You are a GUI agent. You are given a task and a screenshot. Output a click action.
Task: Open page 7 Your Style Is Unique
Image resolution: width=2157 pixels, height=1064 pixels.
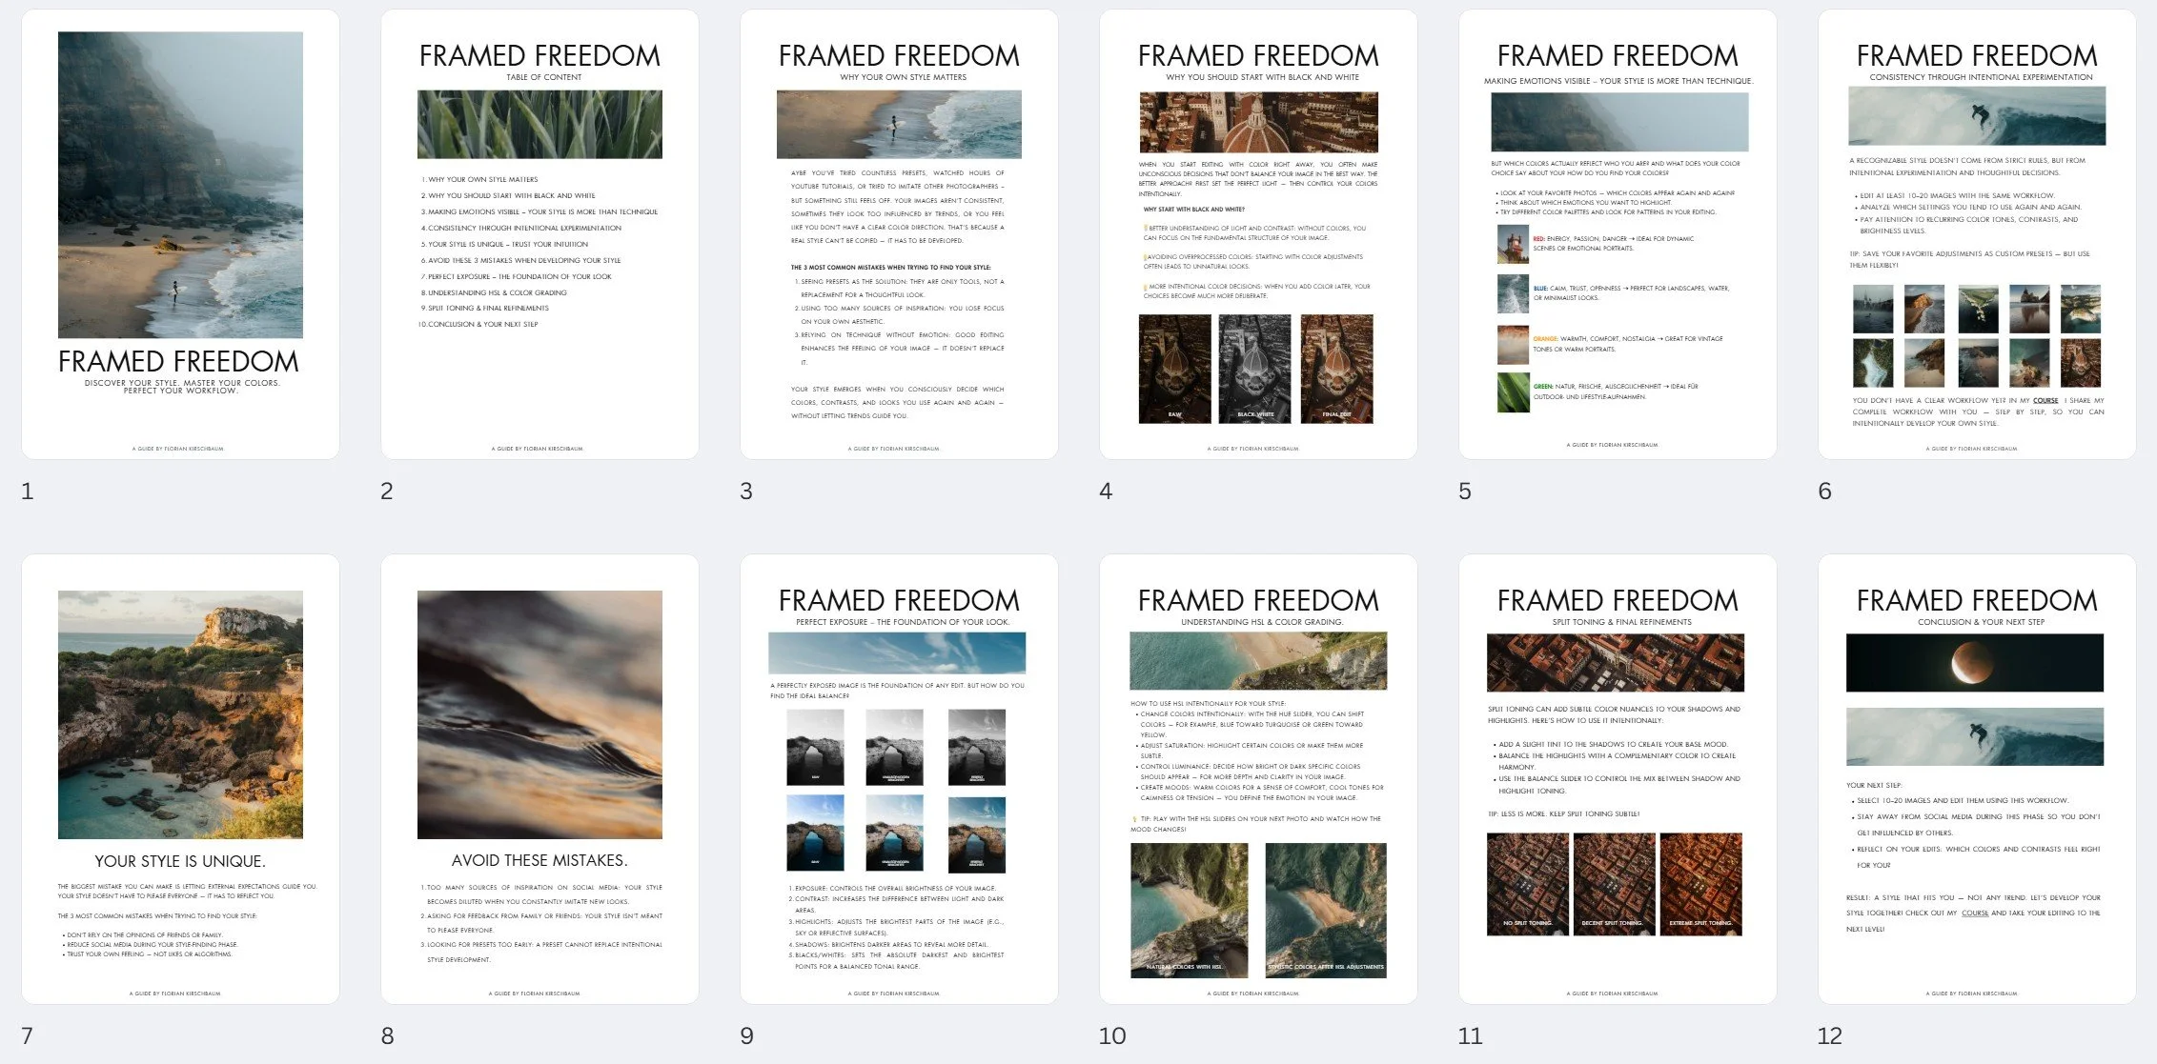(180, 779)
